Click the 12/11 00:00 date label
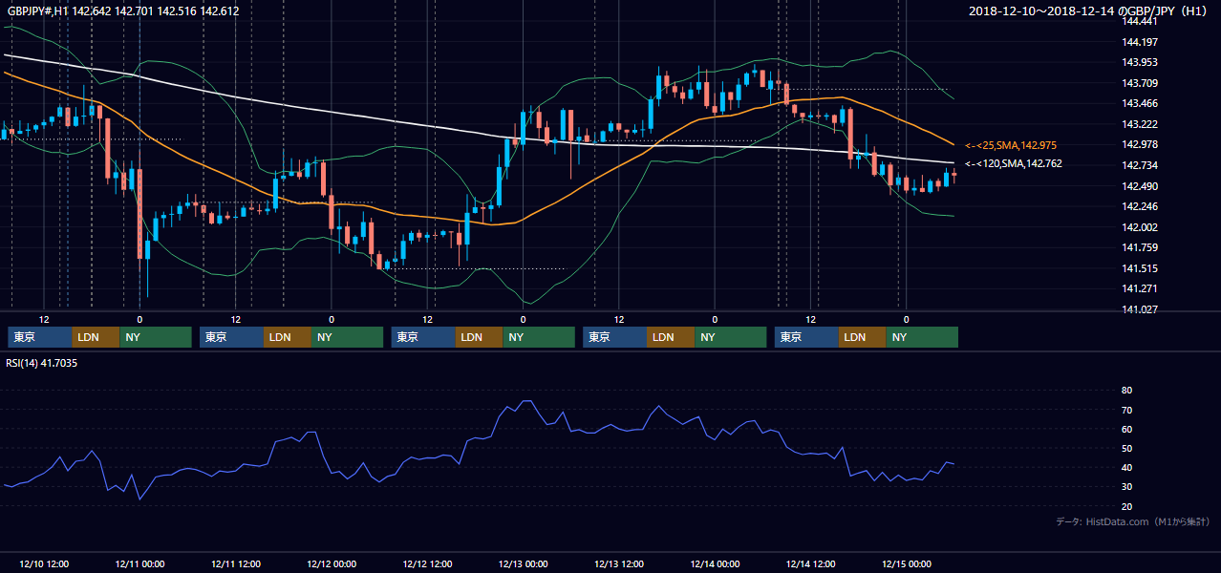1221x573 pixels. pyautogui.click(x=139, y=563)
